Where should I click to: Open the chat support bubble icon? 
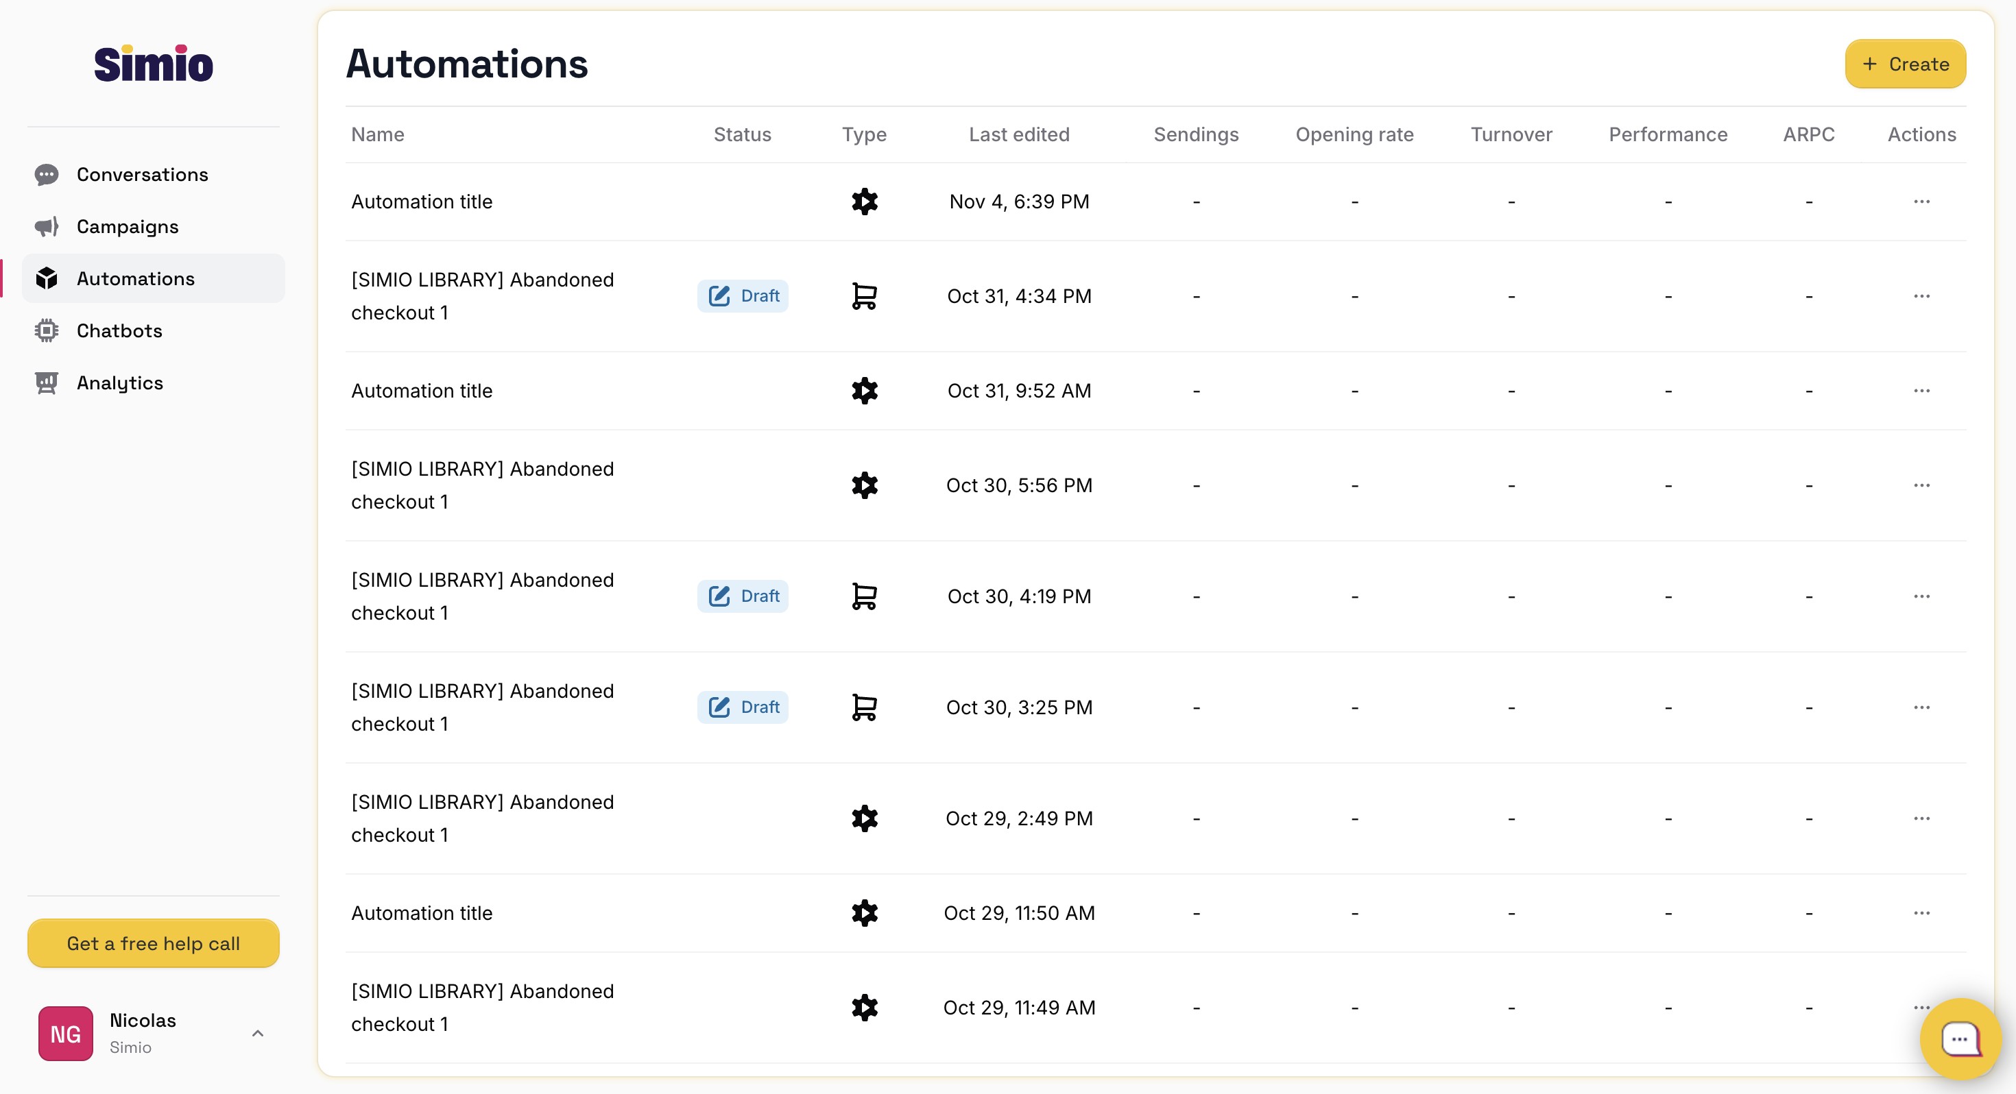coord(1960,1038)
